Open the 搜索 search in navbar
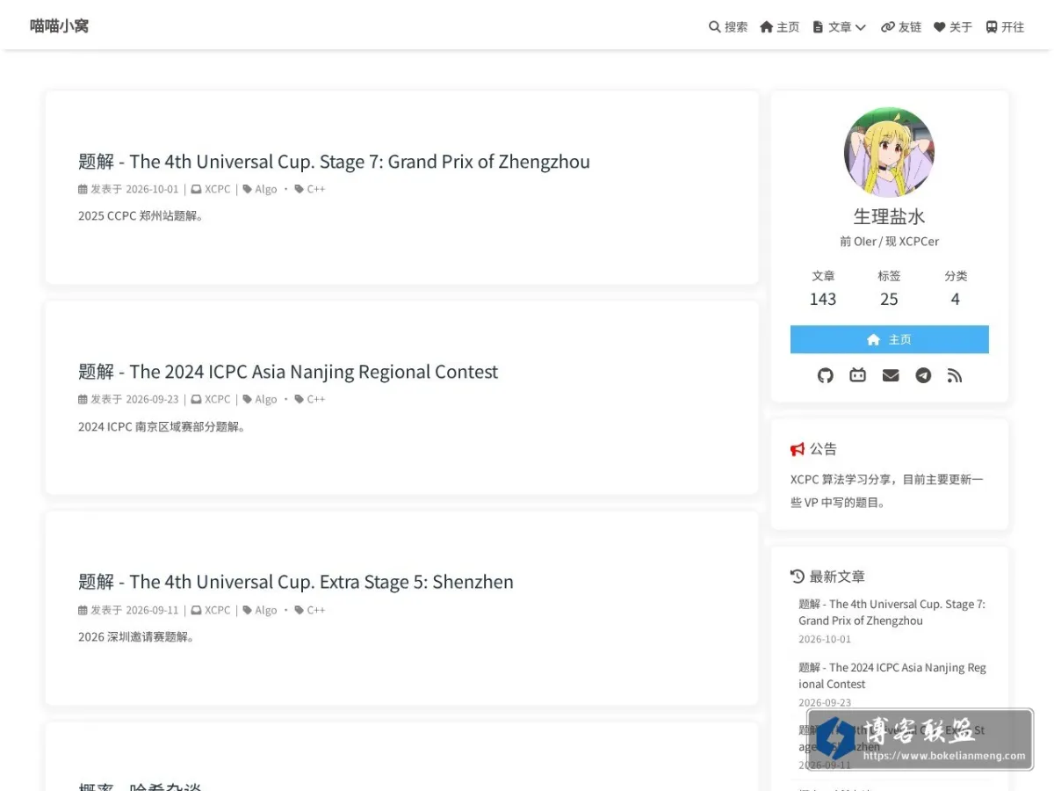The image size is (1054, 791). click(728, 27)
